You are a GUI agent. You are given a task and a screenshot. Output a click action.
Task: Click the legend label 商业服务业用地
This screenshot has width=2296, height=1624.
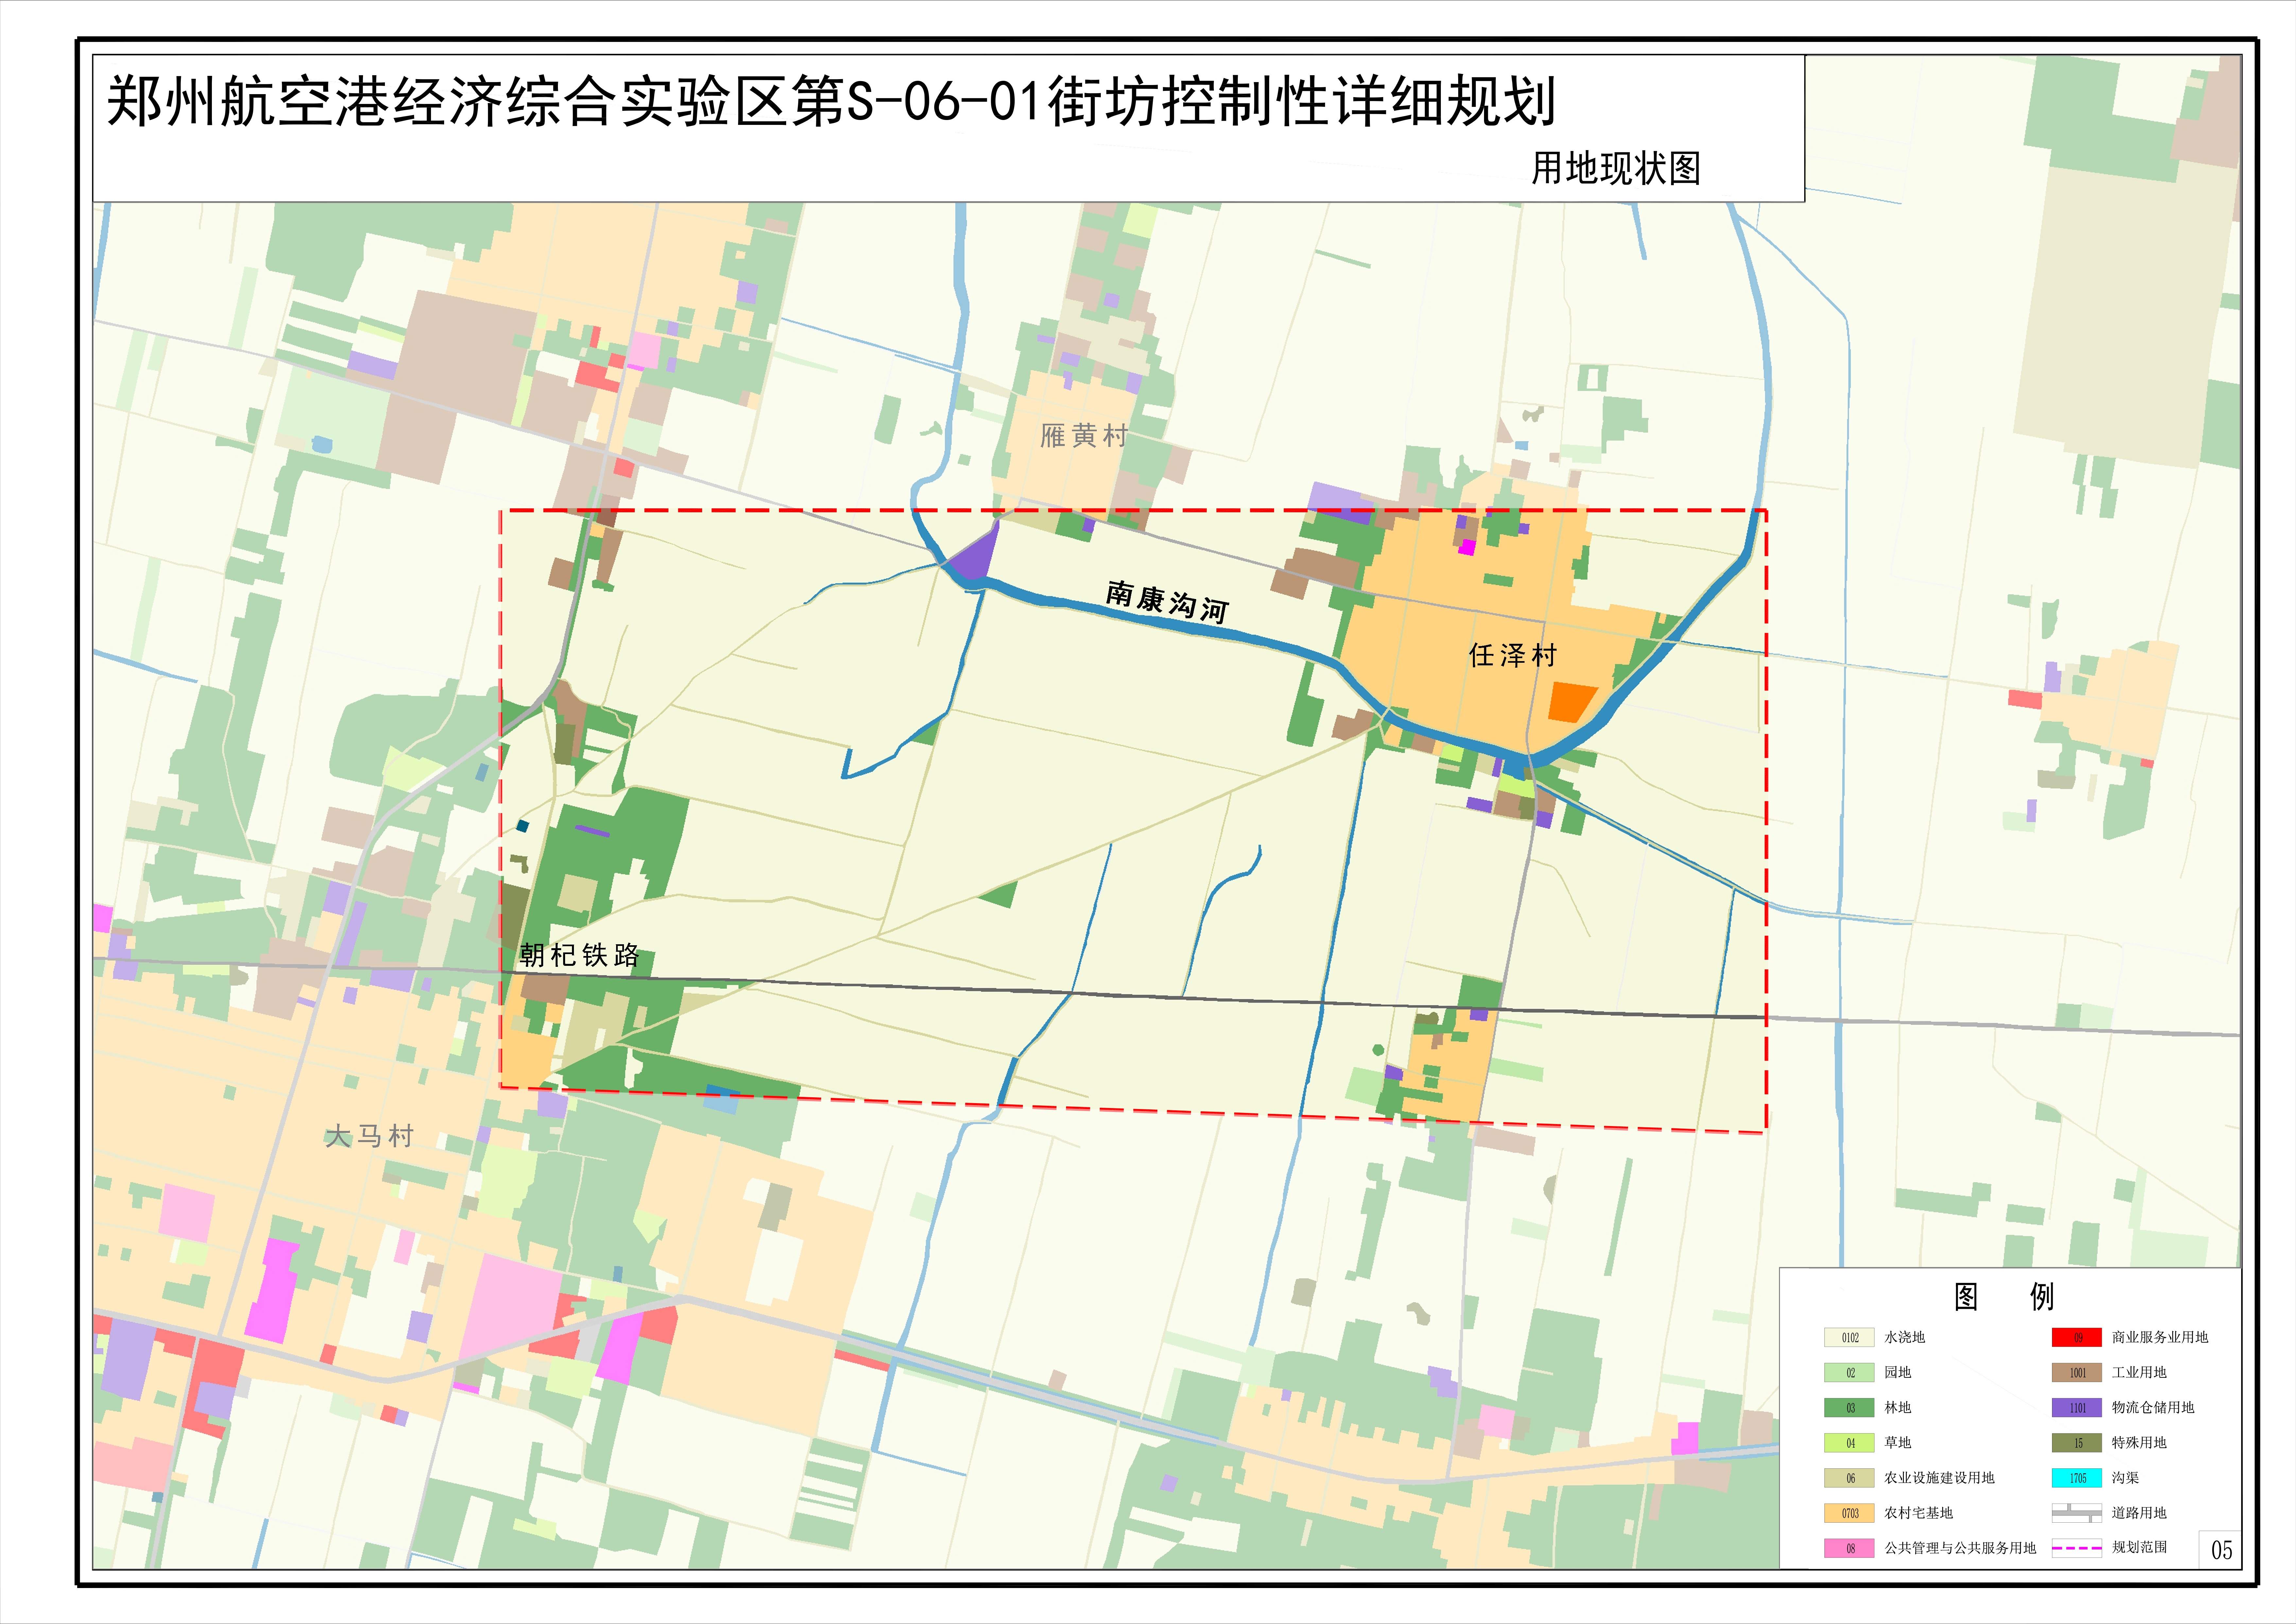click(x=2160, y=1337)
